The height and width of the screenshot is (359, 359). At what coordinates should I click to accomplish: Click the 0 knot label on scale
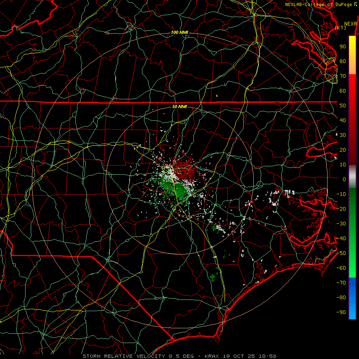[x=344, y=179]
